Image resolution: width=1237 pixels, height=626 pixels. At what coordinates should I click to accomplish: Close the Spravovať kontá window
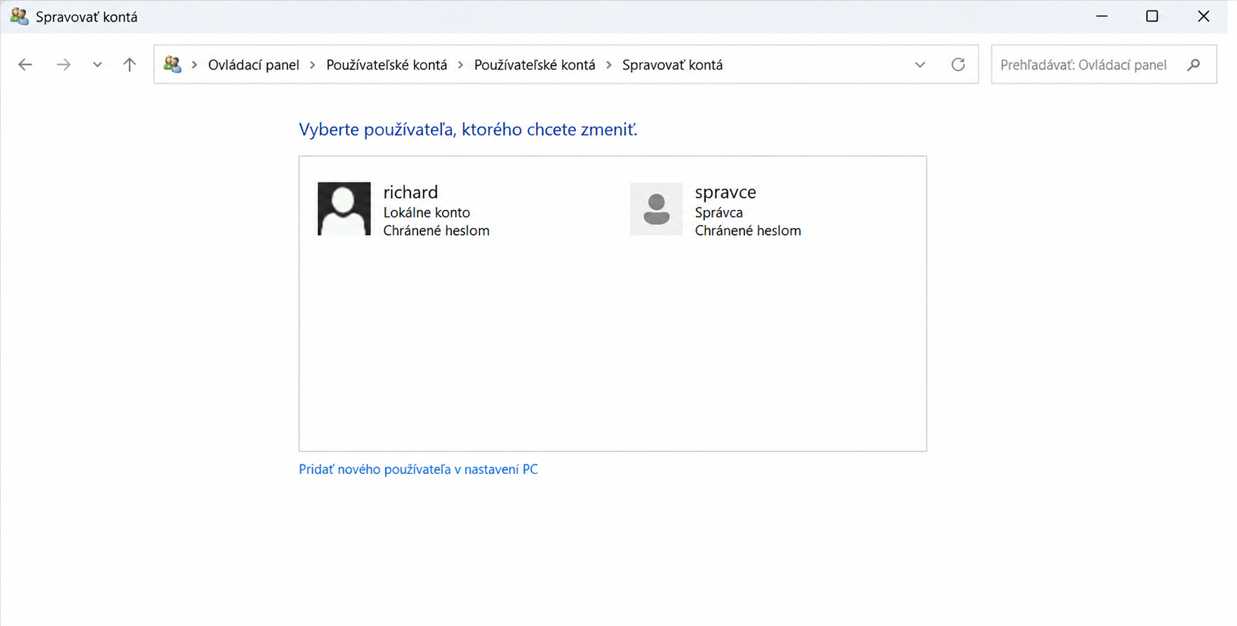point(1203,16)
